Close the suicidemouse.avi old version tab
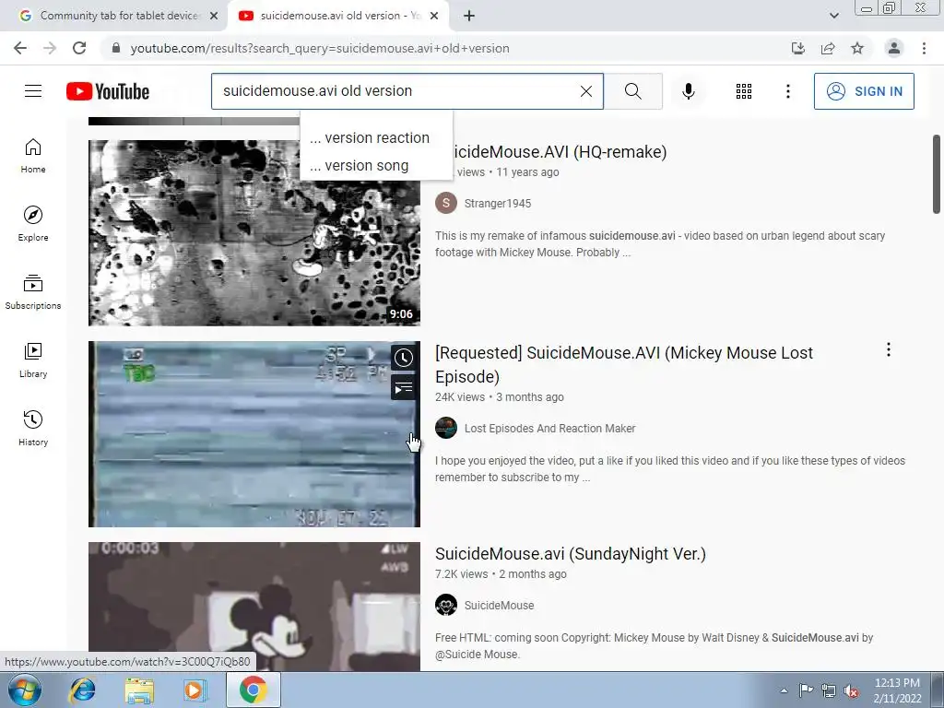 [434, 16]
